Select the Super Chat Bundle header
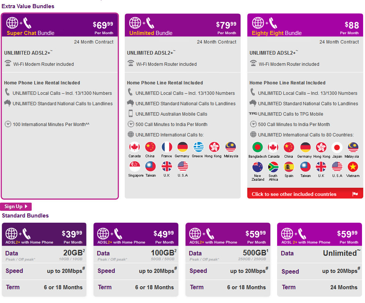The height and width of the screenshot is (303, 365). click(x=60, y=25)
